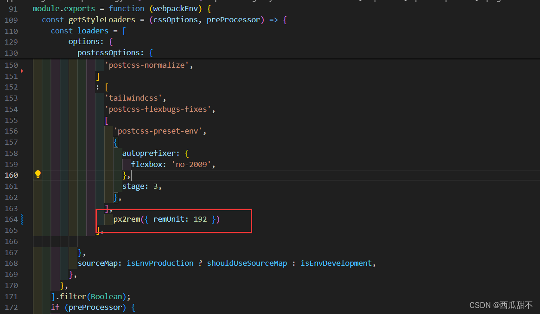Screen dimensions: 540x314
Task: Expand the loaders array on sticky line 110
Action: click(x=93, y=31)
